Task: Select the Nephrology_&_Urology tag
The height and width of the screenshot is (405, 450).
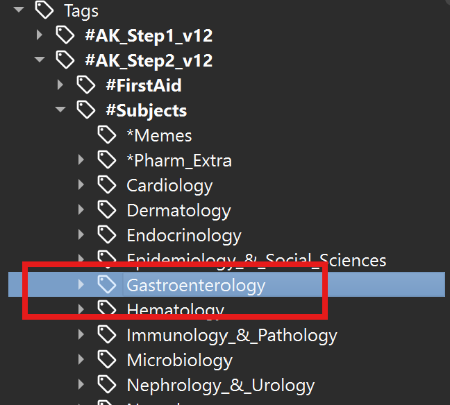Action: pyautogui.click(x=220, y=385)
